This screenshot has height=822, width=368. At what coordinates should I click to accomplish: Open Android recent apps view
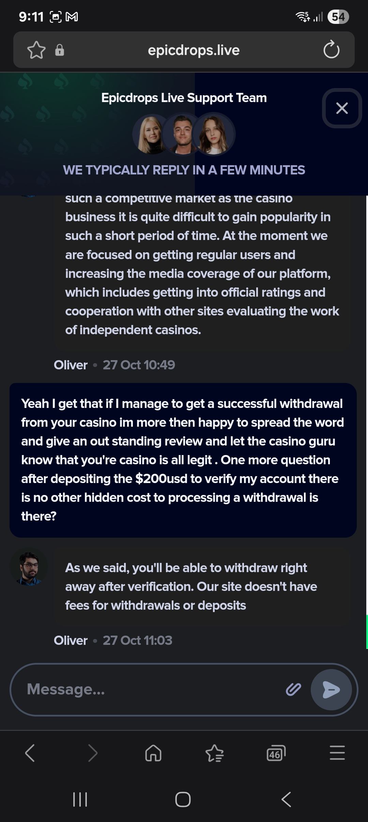(x=80, y=799)
